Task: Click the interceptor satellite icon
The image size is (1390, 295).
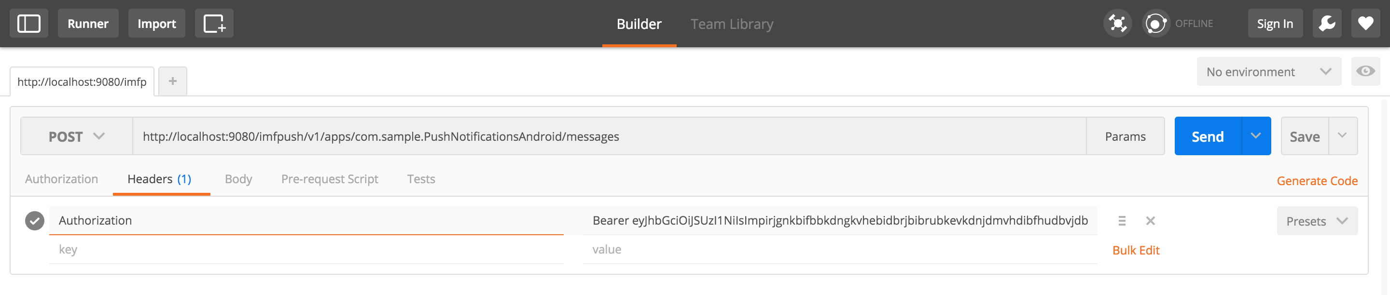Action: [1117, 24]
